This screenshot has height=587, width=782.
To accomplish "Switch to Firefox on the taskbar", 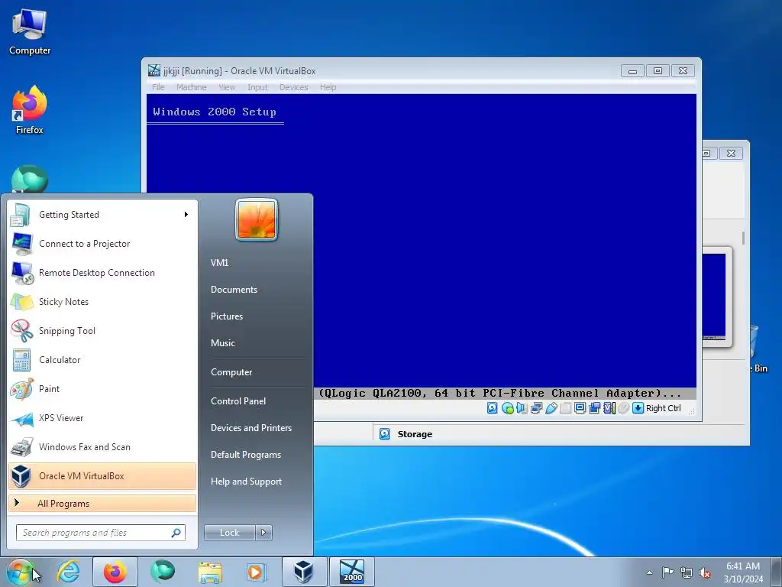I will point(115,572).
